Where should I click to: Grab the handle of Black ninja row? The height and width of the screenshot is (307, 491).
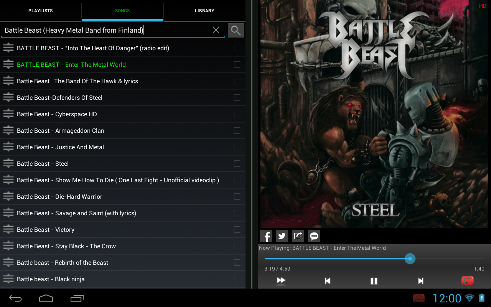pyautogui.click(x=8, y=279)
